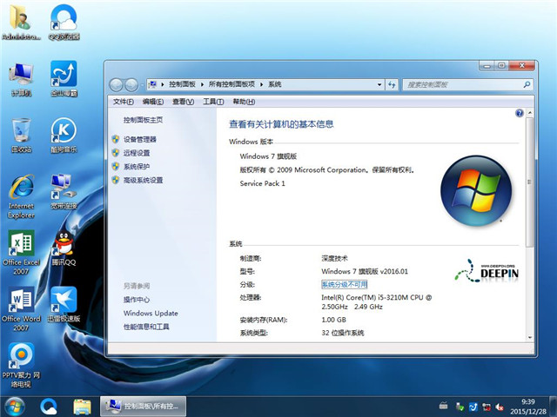Click the green device tray icon

pos(460,407)
